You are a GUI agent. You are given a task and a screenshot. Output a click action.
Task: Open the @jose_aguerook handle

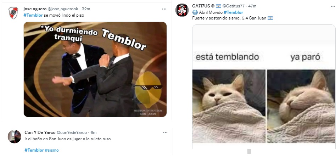pyautogui.click(x=63, y=9)
